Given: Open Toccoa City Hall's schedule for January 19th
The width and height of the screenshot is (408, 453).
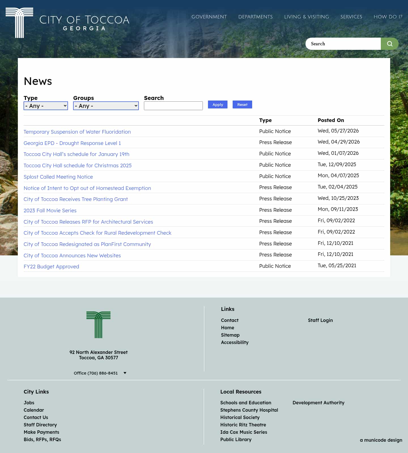Looking at the screenshot, I should pyautogui.click(x=76, y=154).
